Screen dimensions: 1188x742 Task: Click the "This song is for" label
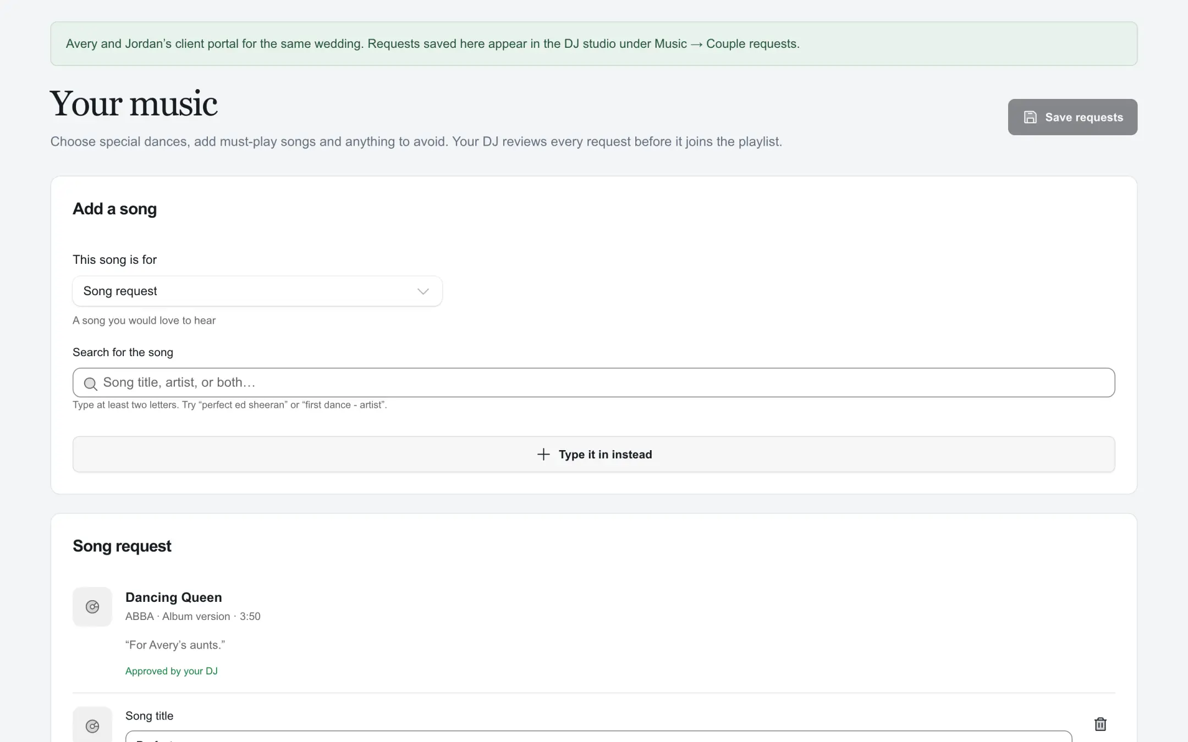coord(115,260)
